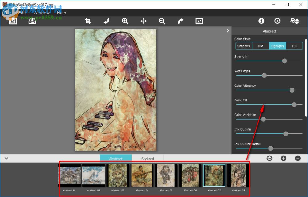The image size is (308, 197).
Task: Select the Crop tool in the toolbar
Action: (88, 21)
